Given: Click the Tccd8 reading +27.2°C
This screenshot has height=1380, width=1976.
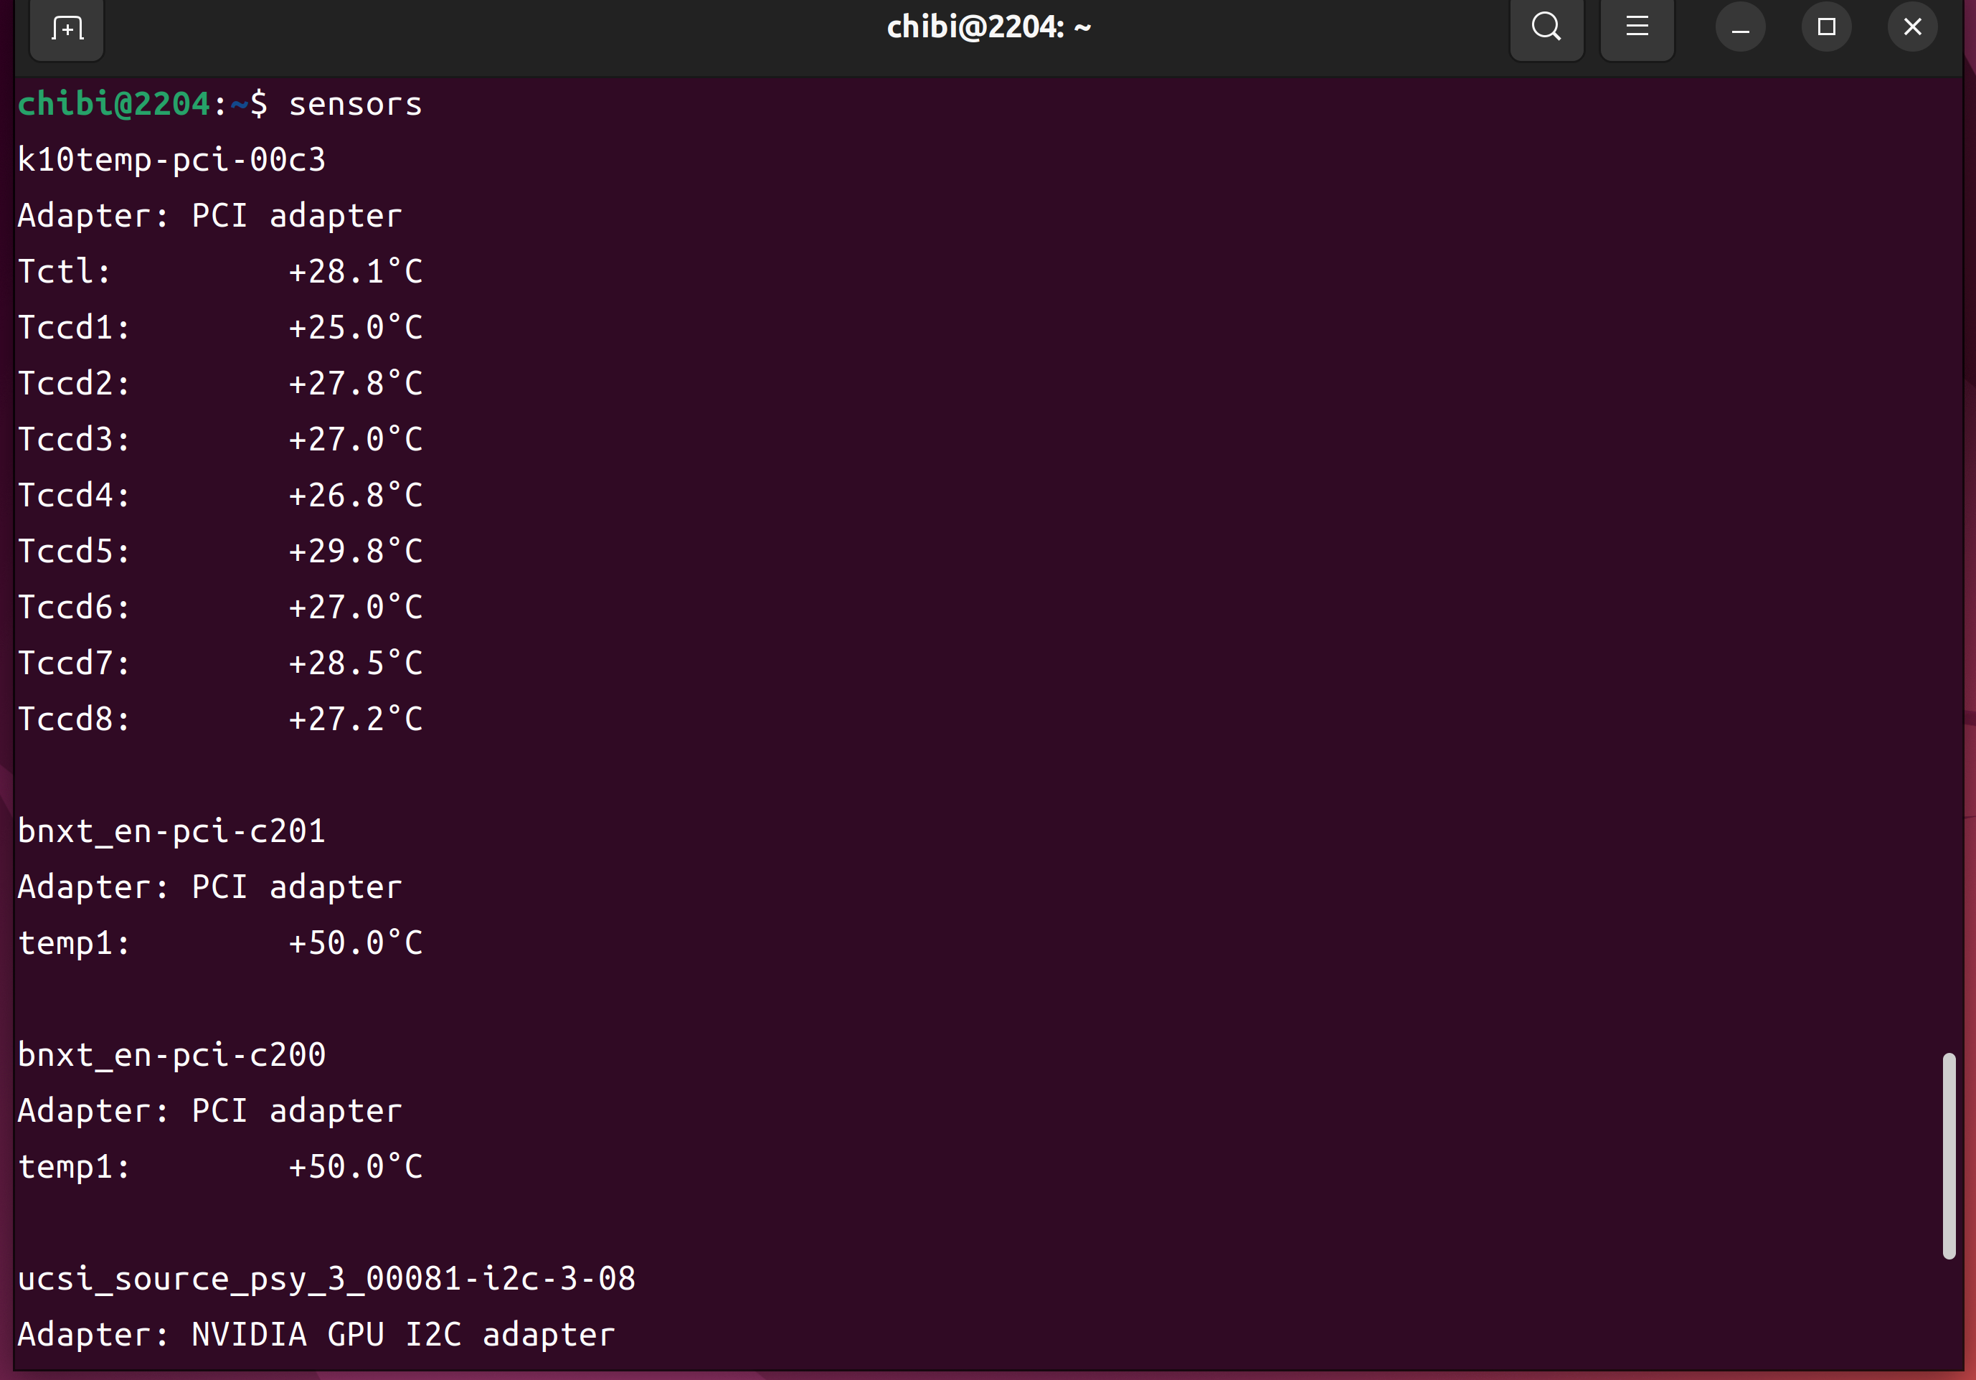Looking at the screenshot, I should coord(354,719).
